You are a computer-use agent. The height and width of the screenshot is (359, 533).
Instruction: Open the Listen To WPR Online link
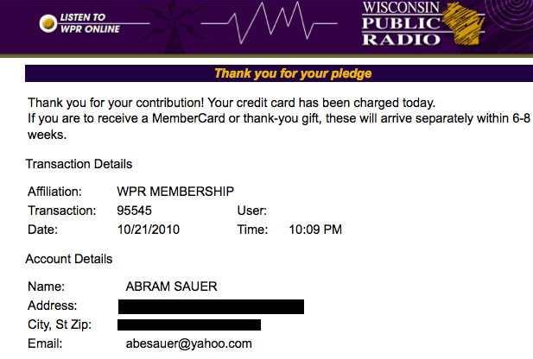(90, 23)
